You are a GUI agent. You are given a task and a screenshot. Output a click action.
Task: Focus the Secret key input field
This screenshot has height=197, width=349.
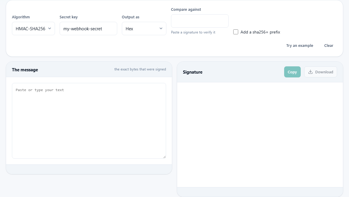point(88,29)
